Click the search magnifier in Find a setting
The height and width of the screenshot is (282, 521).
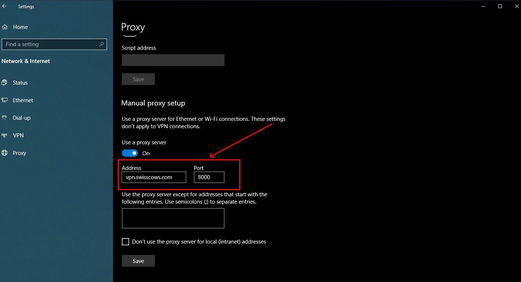tap(102, 44)
